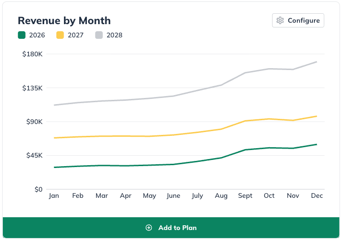Screen dimensions: 341x239
Task: Click the $135K axis label
Action: pos(32,88)
